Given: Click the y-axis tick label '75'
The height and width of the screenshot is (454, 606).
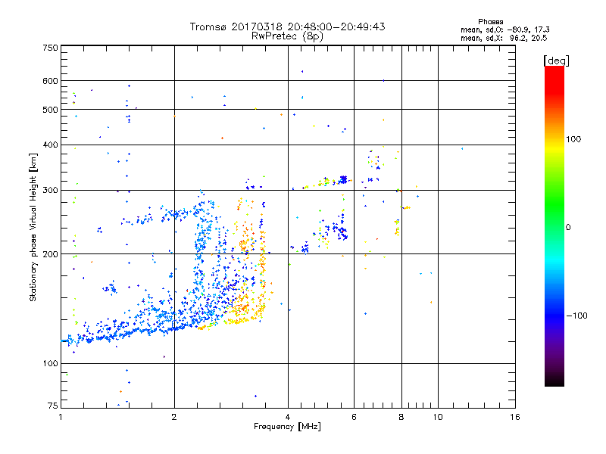Looking at the screenshot, I should click(53, 406).
